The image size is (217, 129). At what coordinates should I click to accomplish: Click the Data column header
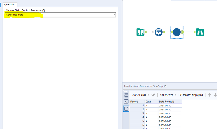coord(151,102)
